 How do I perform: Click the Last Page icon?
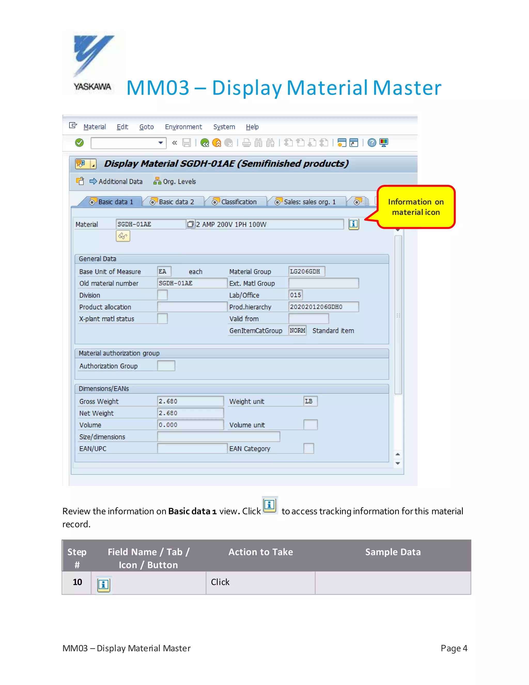tap(324, 143)
